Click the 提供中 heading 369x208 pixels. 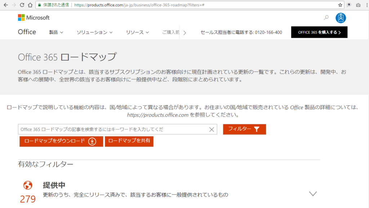(x=54, y=185)
